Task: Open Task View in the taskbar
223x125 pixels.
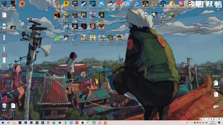Action: pyautogui.click(x=8, y=123)
